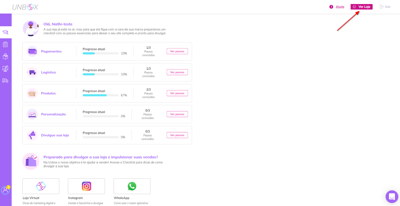Click Ver passos for Personalização

coord(177,114)
